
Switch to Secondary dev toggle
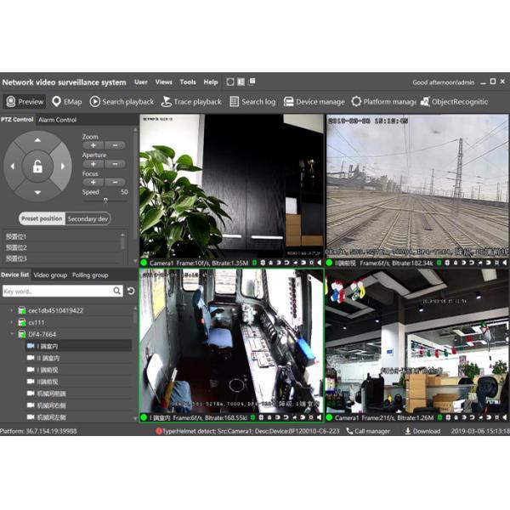point(88,218)
